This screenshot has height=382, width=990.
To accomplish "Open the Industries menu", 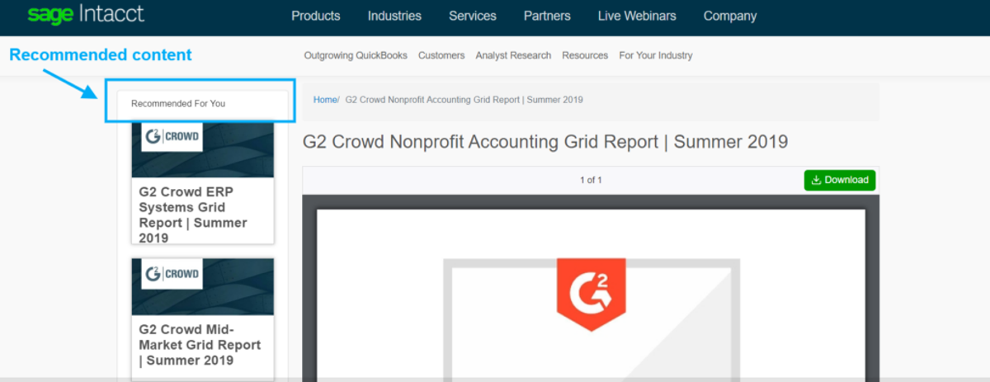I will (394, 16).
